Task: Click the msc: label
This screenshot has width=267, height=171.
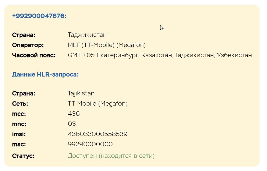Action: point(19,144)
